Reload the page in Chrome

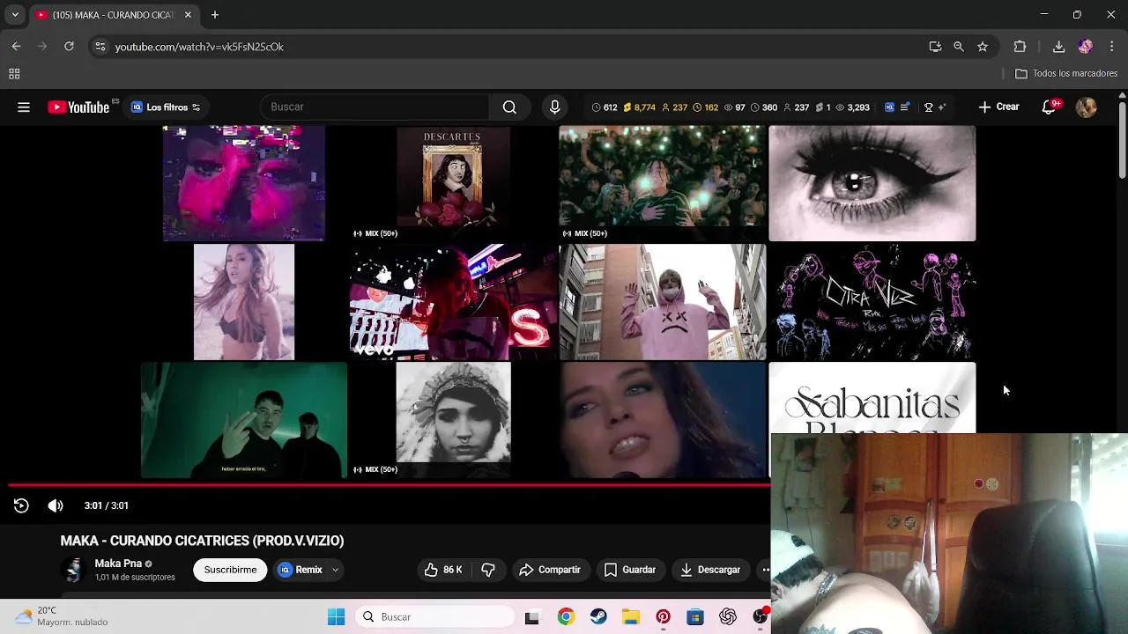click(x=69, y=47)
